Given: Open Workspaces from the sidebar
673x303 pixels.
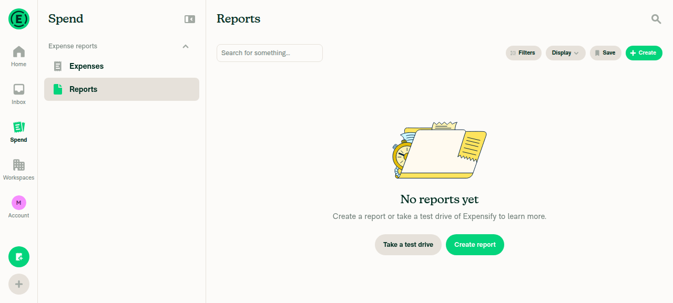Looking at the screenshot, I should click(x=19, y=170).
